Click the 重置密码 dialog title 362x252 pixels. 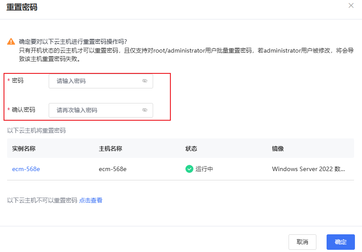[x=22, y=8]
